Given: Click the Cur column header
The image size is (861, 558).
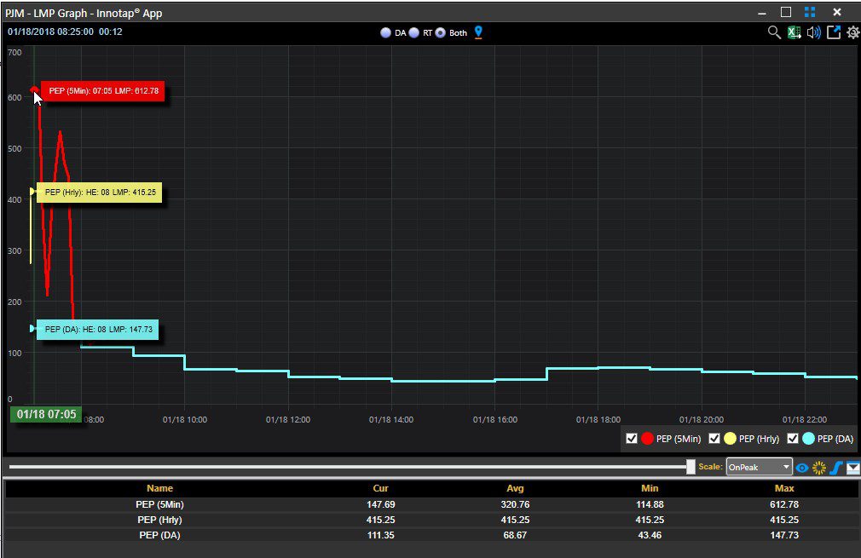Looking at the screenshot, I should point(380,488).
